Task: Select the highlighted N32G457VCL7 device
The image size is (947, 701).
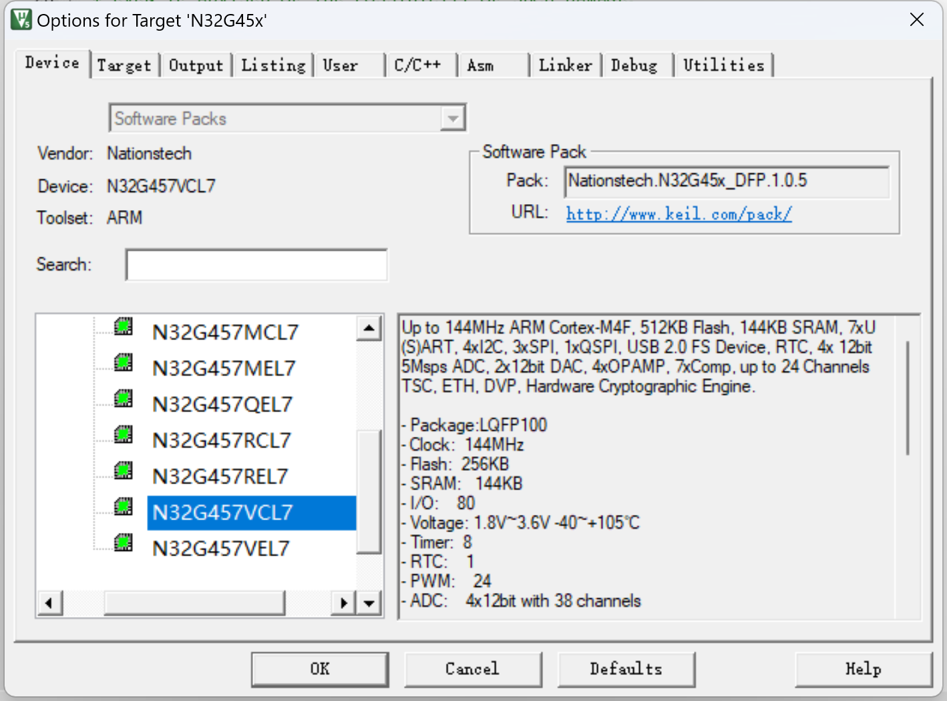Action: 251,512
